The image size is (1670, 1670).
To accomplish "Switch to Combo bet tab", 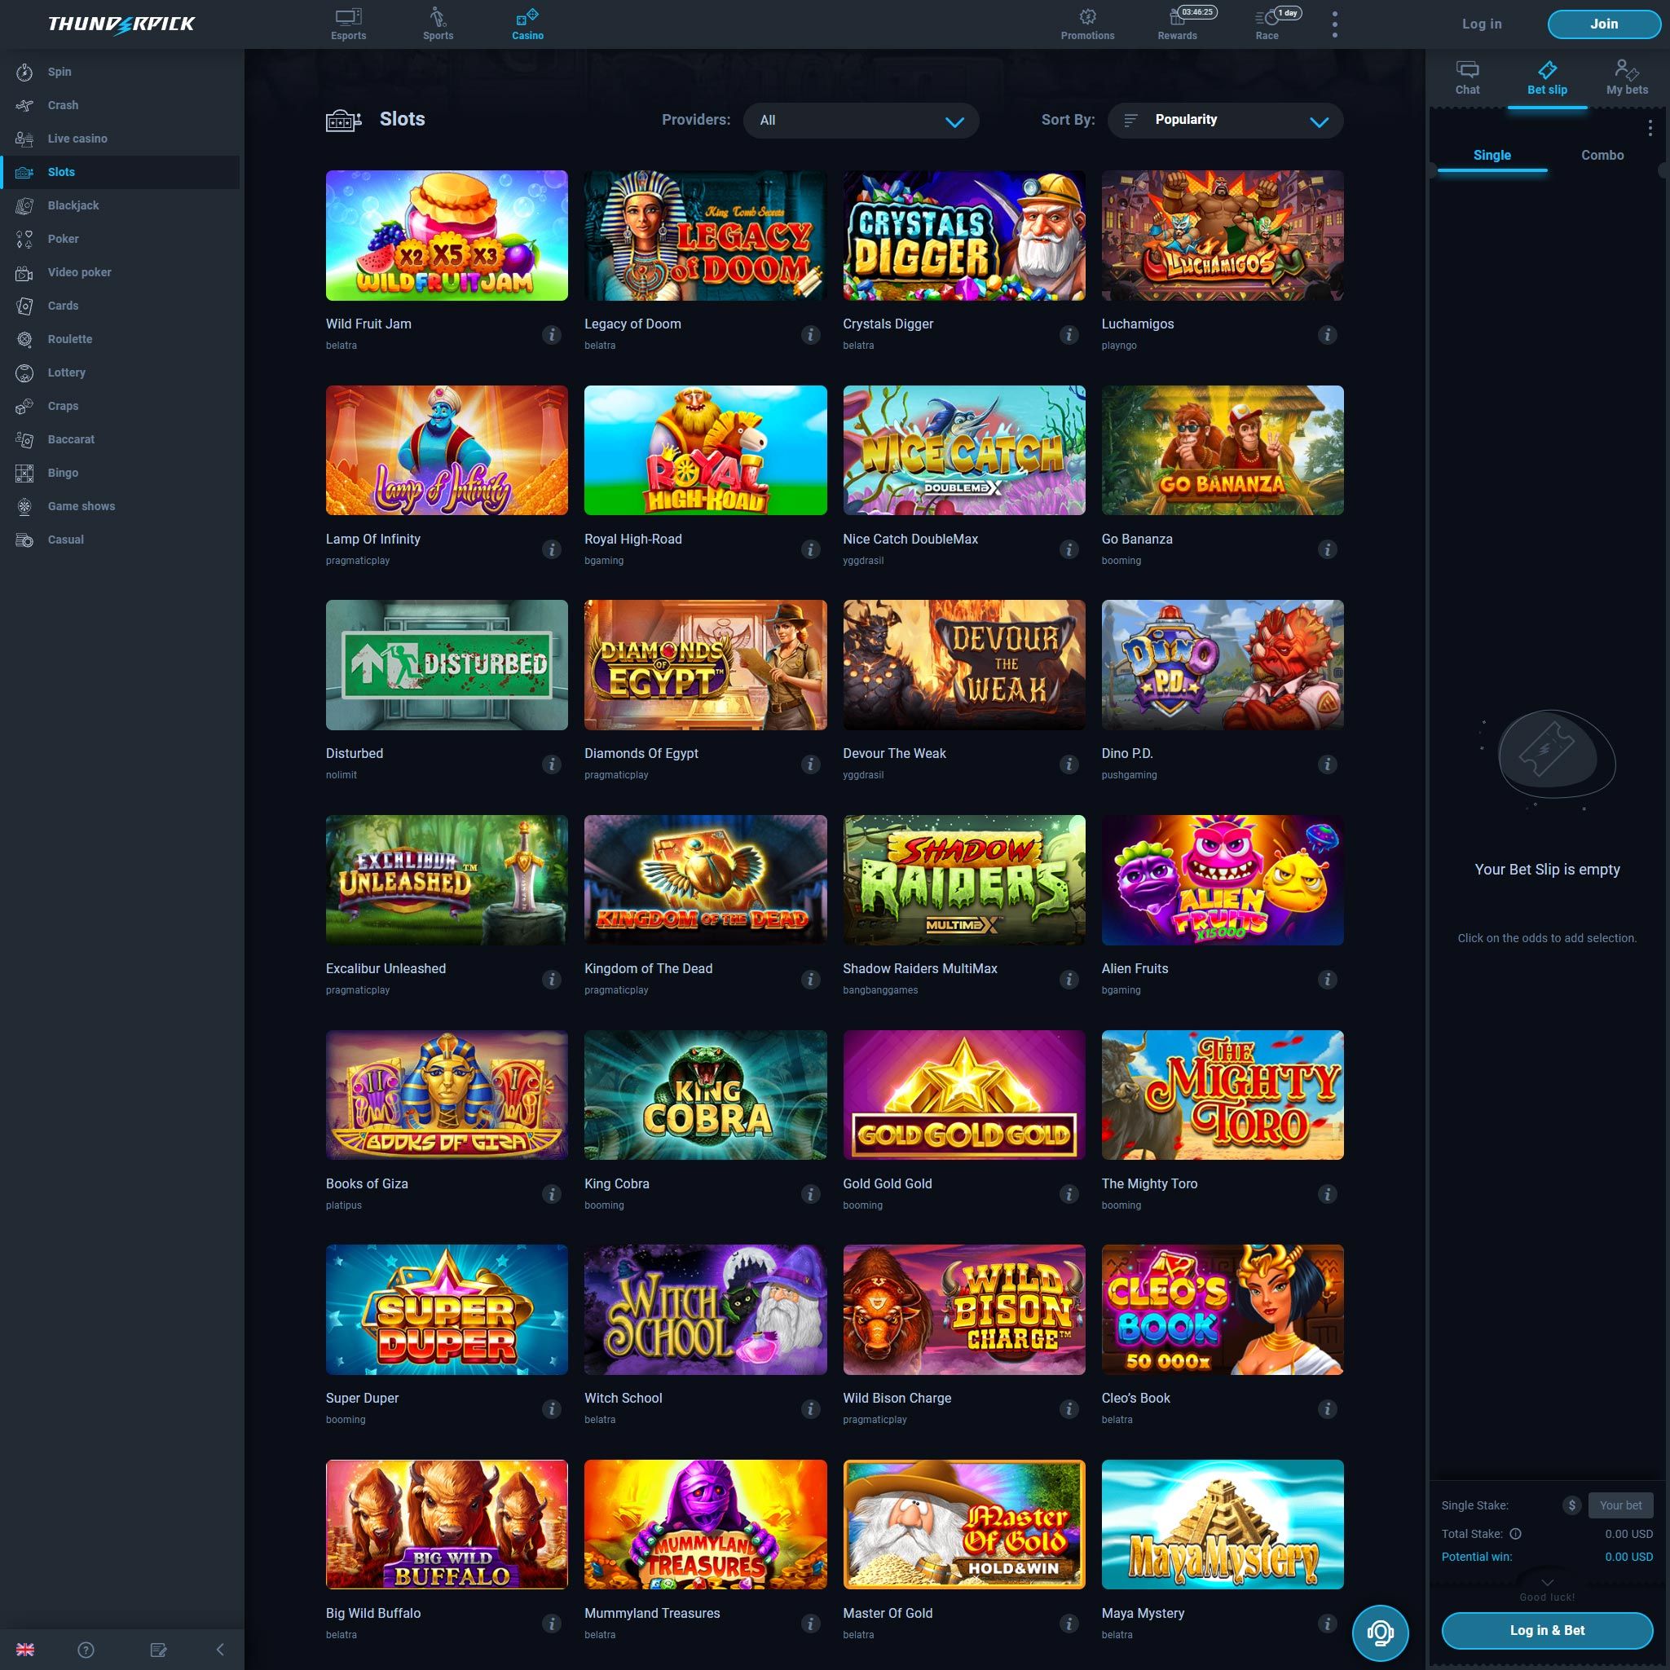I will point(1602,155).
